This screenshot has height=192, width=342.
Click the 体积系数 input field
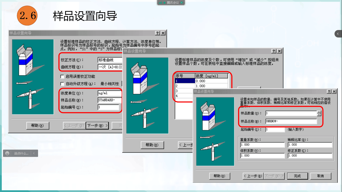[x=262, y=155]
